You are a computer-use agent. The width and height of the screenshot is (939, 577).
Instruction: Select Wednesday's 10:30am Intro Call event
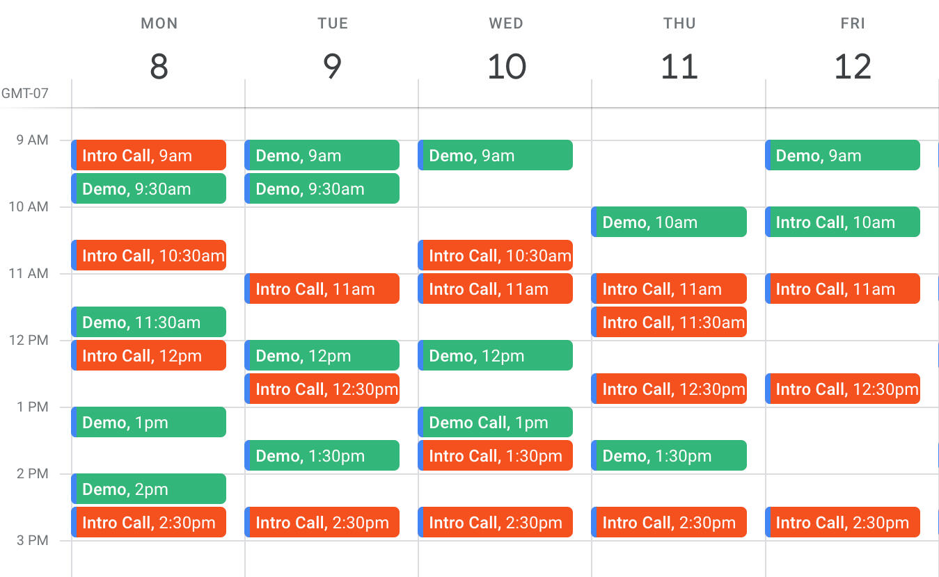pyautogui.click(x=496, y=255)
